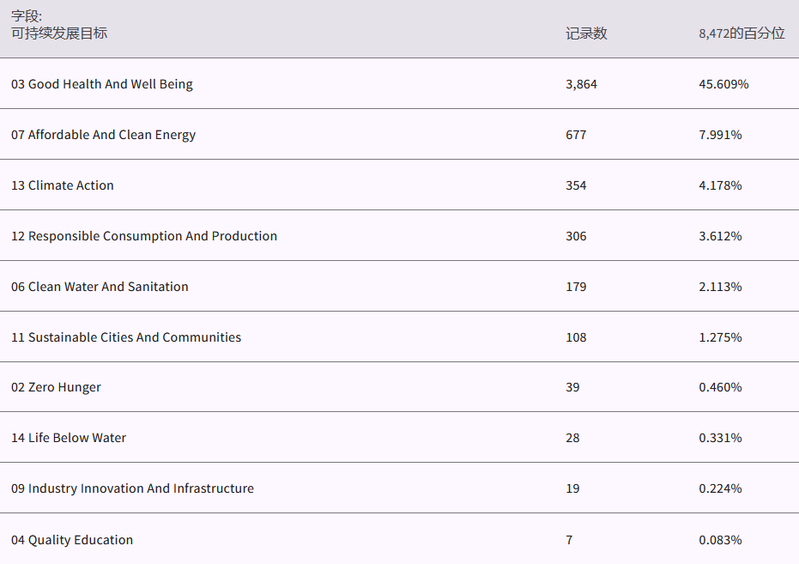Viewport: 799px width, 564px height.
Task: Select 11 Sustainable Cities And Communities label
Action: coord(126,337)
